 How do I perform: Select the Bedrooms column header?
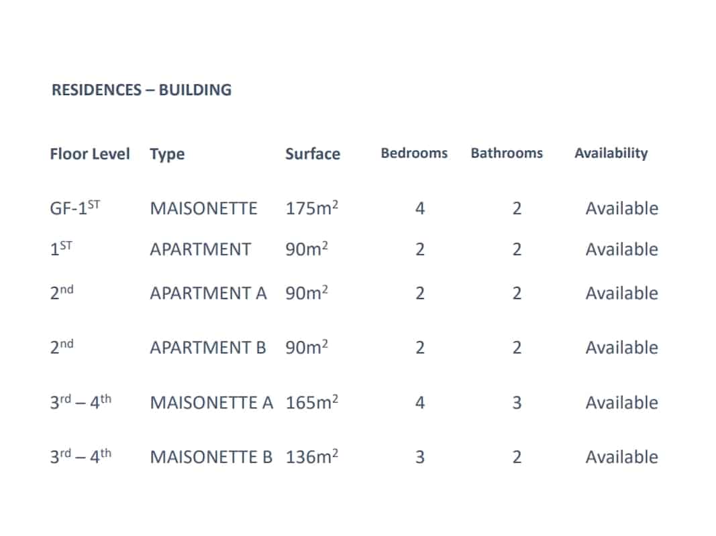pyautogui.click(x=414, y=153)
